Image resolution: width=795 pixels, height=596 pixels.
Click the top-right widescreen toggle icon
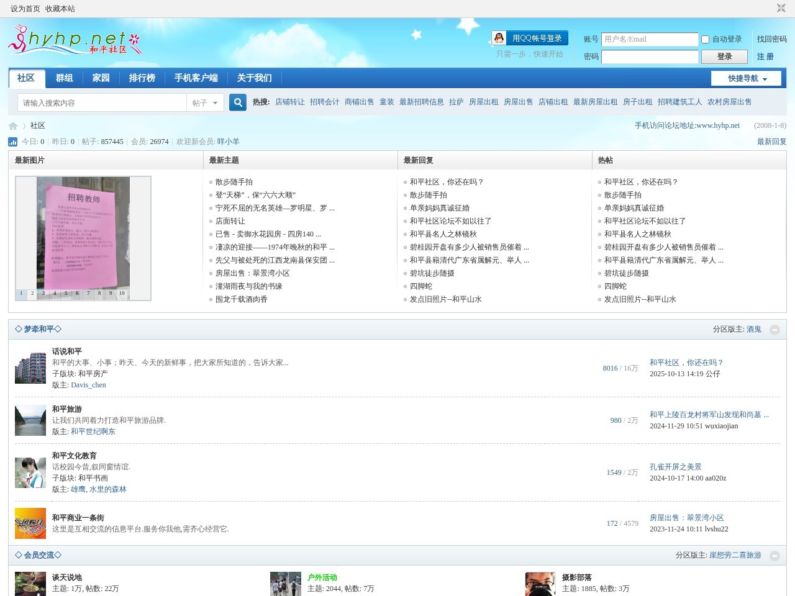[781, 8]
